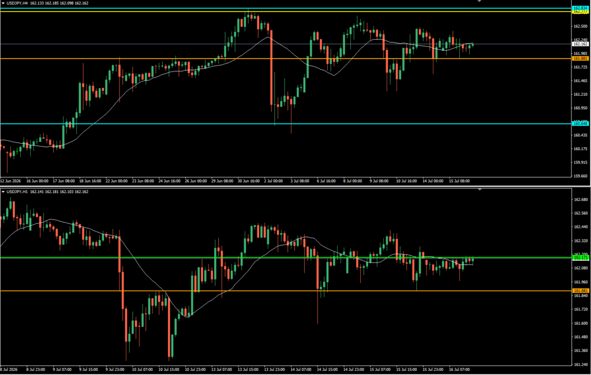Click the 160.175 price scale value
The width and height of the screenshot is (591, 375).
pos(581,149)
